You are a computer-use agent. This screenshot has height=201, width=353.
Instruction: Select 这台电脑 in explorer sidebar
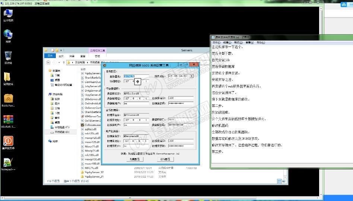pos(55,94)
